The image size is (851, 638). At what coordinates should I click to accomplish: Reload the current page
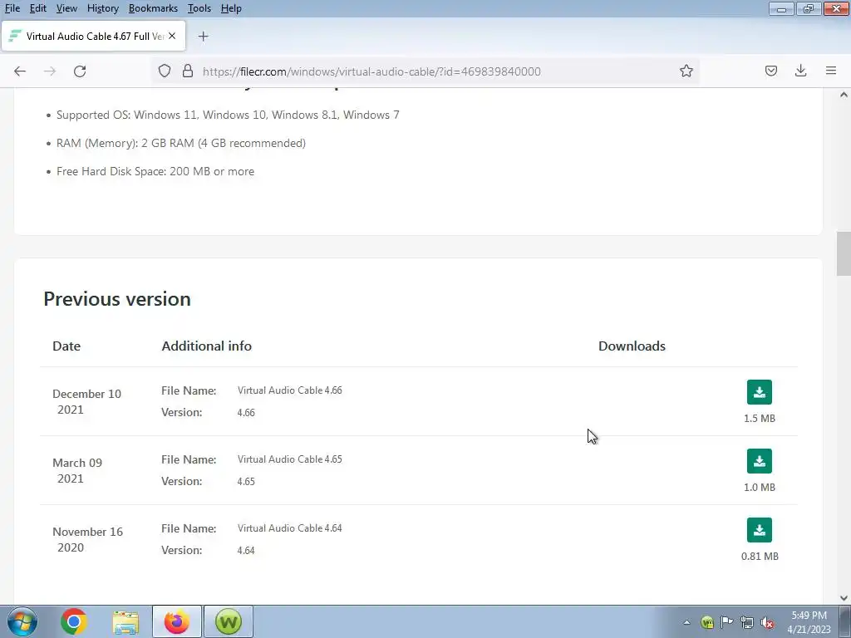click(x=80, y=71)
